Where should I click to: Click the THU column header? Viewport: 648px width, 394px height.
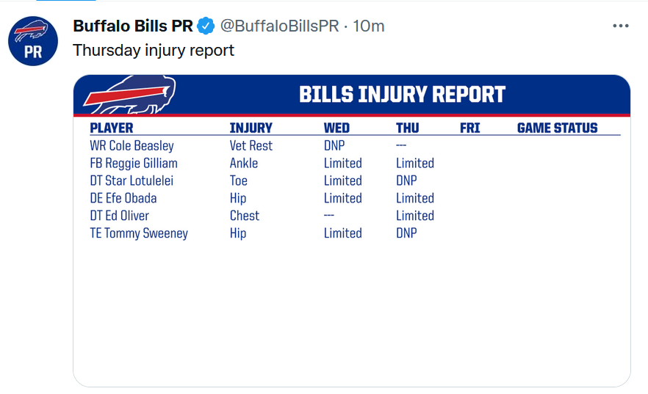tap(408, 128)
